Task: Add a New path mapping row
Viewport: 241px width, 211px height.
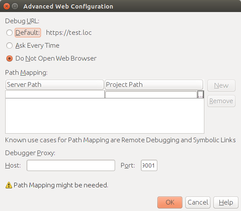Action: click(221, 86)
